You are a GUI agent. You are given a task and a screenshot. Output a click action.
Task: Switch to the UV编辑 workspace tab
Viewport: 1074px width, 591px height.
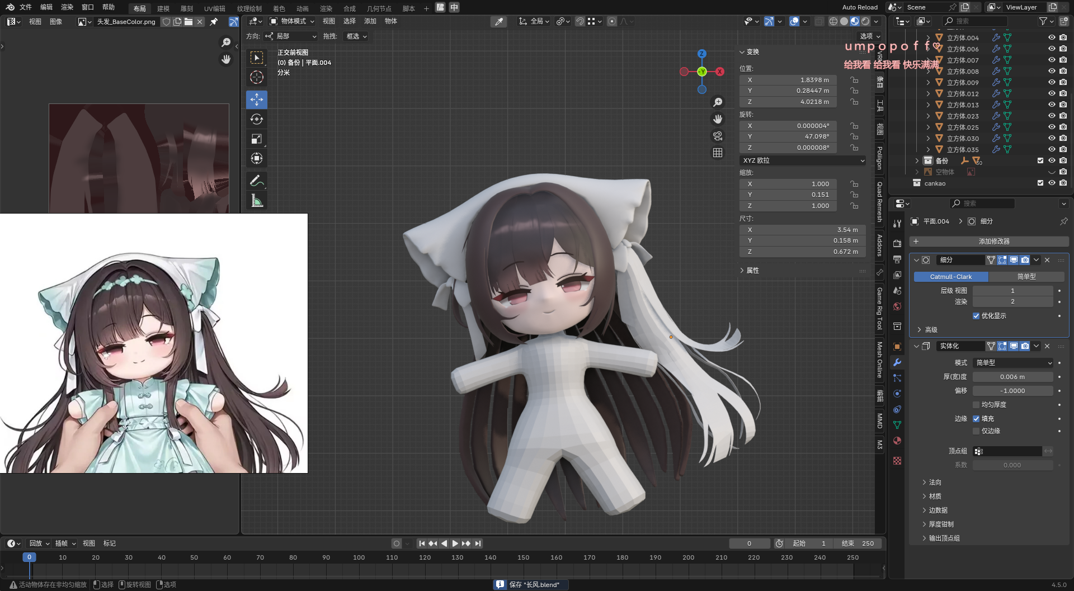tap(214, 8)
